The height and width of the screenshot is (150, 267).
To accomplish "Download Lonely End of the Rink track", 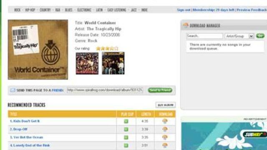I will (165, 145).
